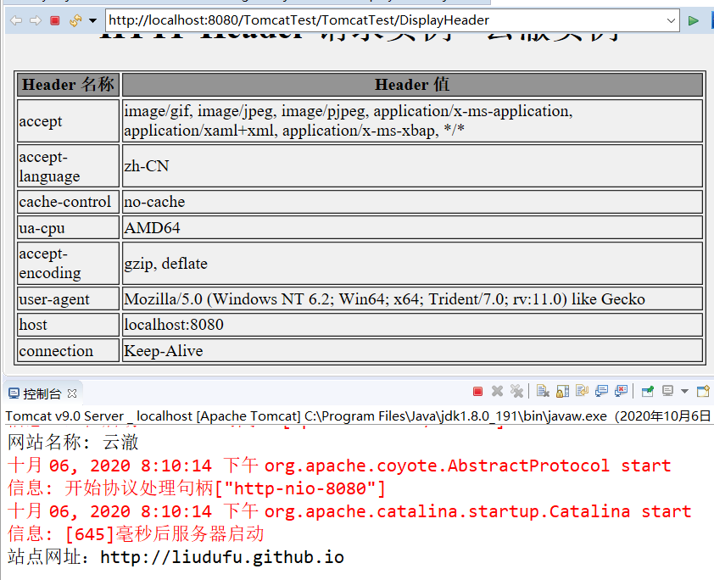
Task: Click the '[645]毫秒后服务器启动' log line
Action: point(136,534)
